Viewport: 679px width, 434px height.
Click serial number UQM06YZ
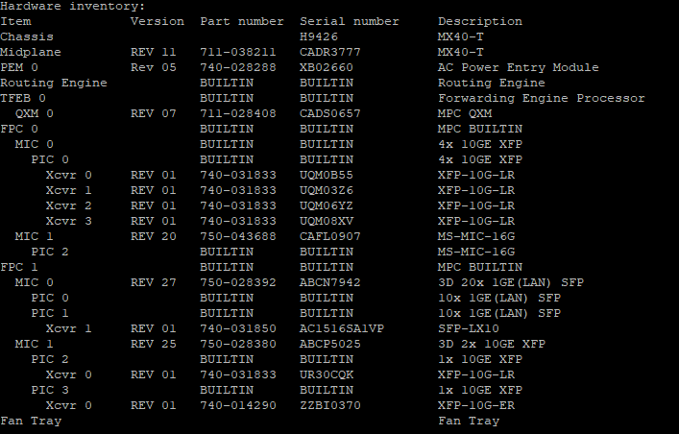[x=327, y=205]
